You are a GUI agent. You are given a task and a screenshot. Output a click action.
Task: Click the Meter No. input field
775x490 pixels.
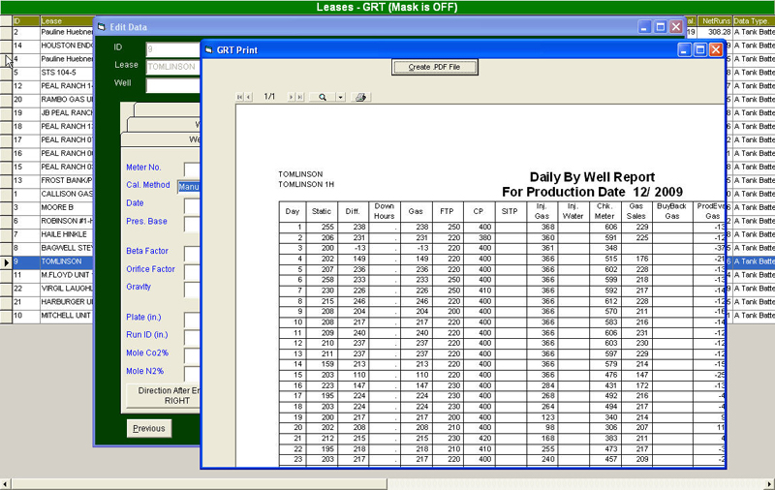192,168
